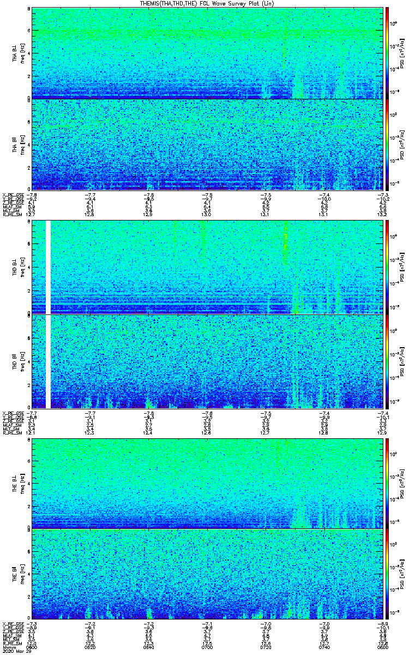Click the "THD B⊥ freq [Hz]" axis label
Screen dimensions: 409x655
pos(17,267)
